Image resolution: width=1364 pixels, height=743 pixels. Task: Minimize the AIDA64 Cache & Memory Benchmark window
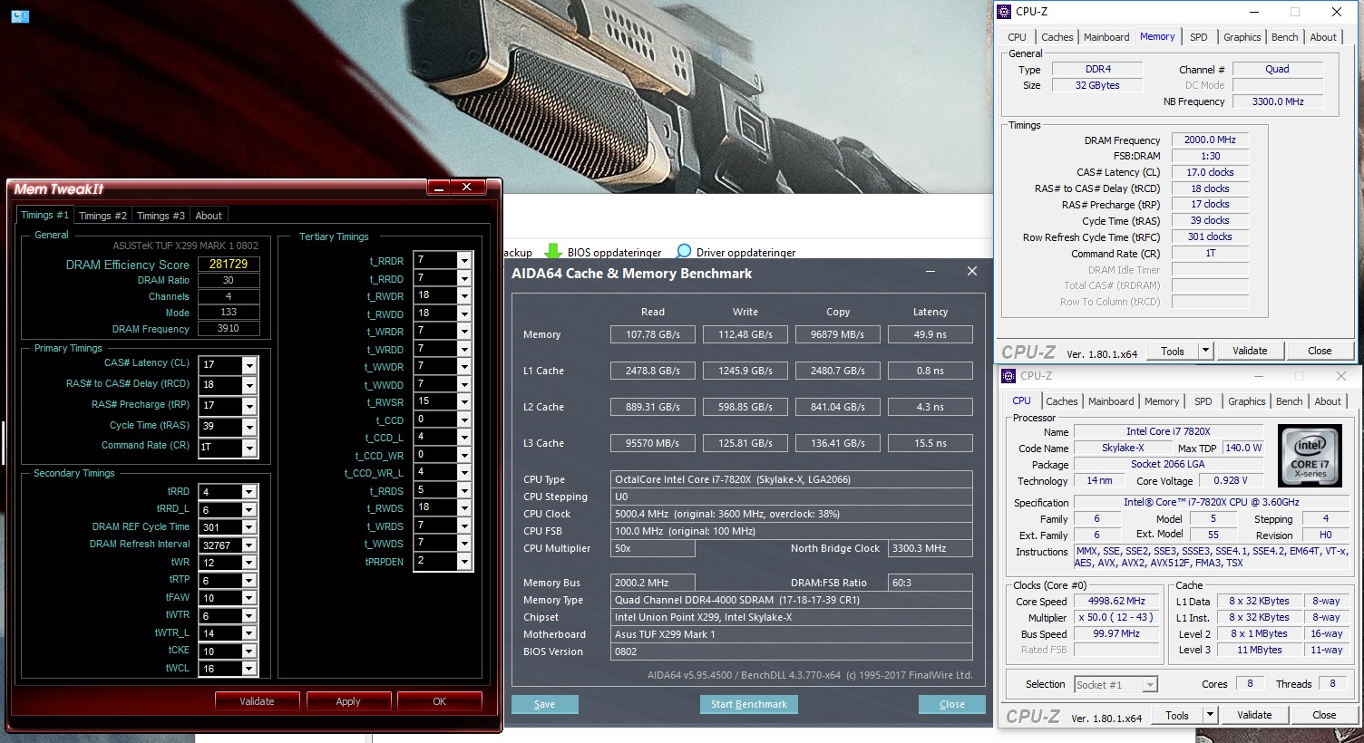pyautogui.click(x=931, y=272)
